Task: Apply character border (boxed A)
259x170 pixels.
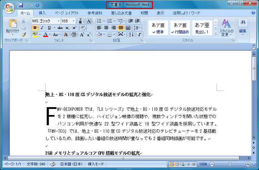Action: pos(89,21)
